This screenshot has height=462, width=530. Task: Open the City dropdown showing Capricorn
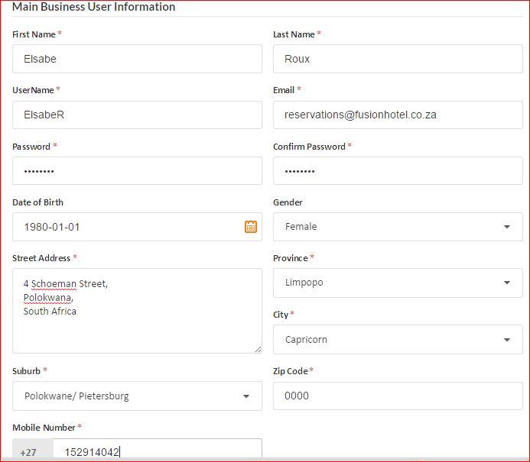coord(397,340)
